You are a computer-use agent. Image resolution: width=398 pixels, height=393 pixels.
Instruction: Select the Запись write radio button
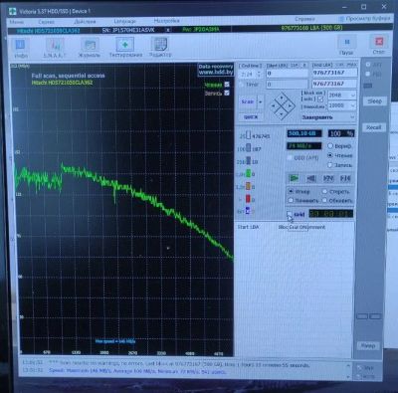coord(330,165)
